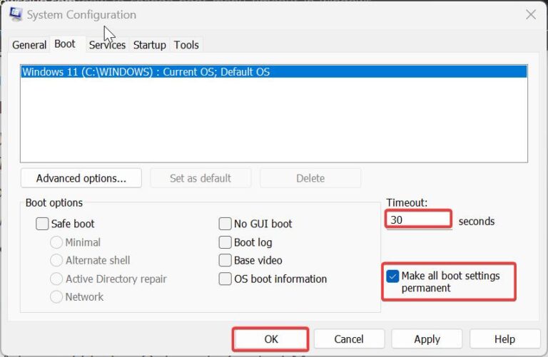Select the Windows 11 boot entry
The image size is (548, 357).
point(146,72)
